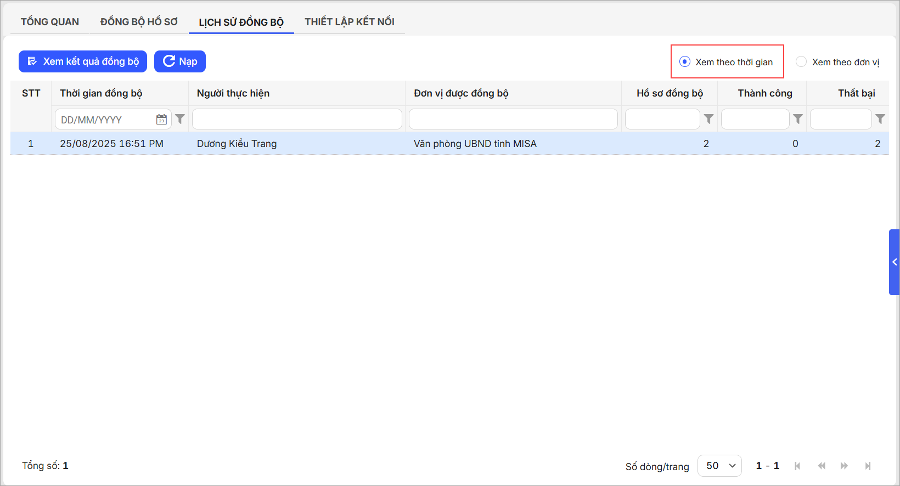Open calendar picker in Thời gian đồng bộ filter

pos(161,120)
